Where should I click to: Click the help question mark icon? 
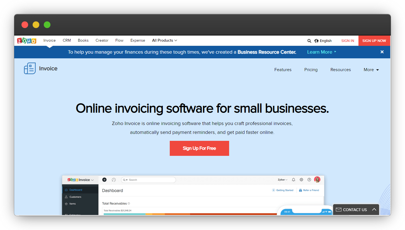pyautogui.click(x=309, y=180)
